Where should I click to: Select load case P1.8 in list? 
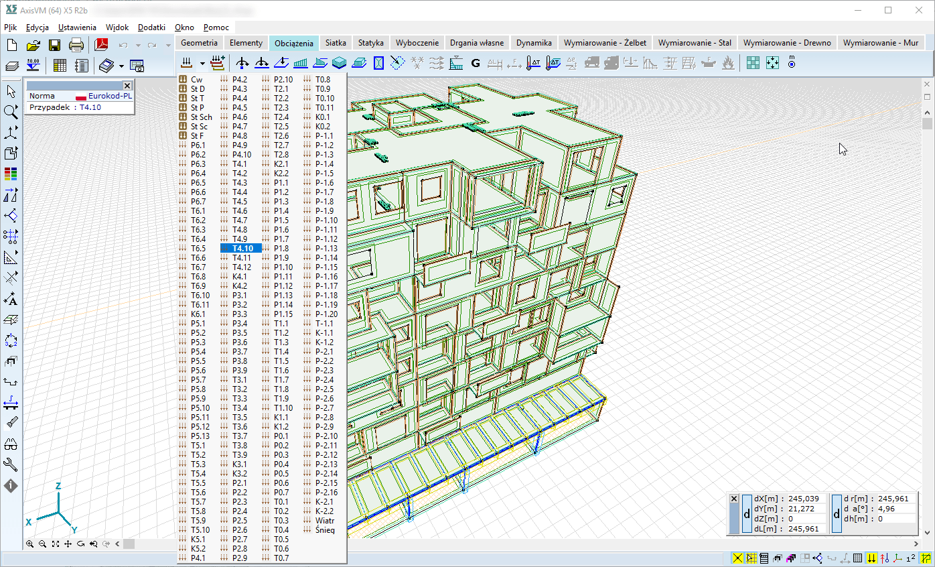click(x=281, y=249)
